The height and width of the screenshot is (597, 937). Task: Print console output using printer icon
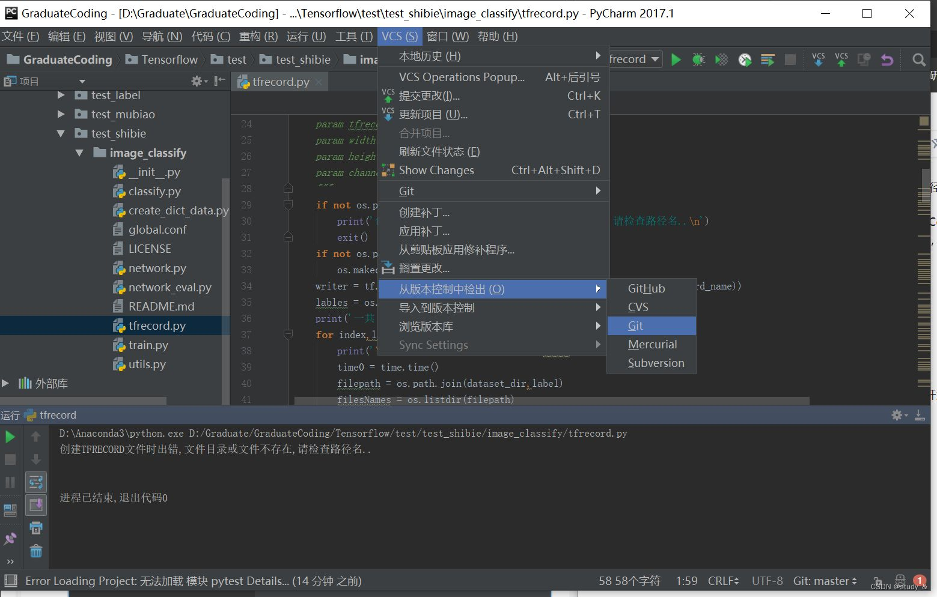(x=36, y=527)
